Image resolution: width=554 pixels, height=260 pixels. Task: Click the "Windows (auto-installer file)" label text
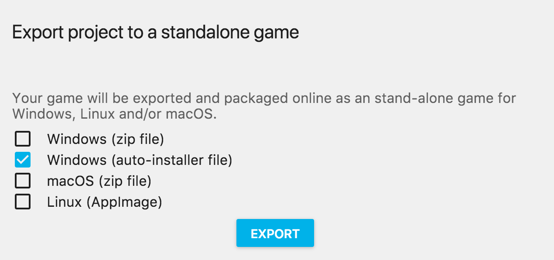(140, 160)
